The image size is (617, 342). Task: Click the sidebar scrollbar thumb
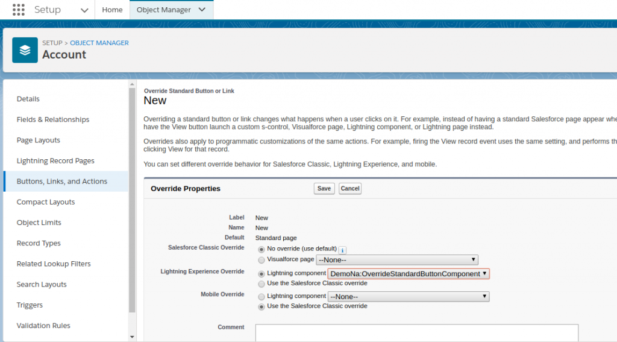pyautogui.click(x=132, y=200)
